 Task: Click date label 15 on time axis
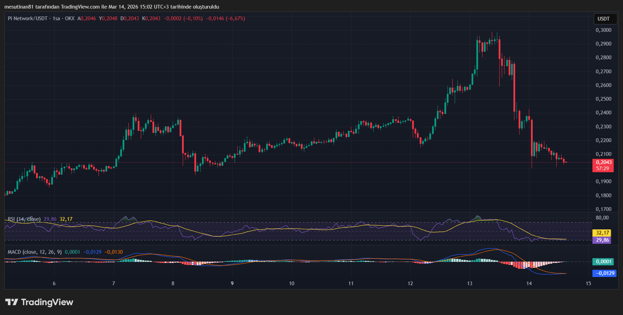tap(588, 283)
